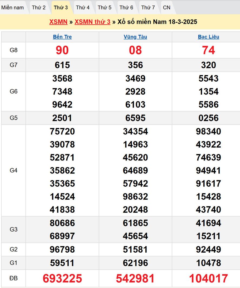Switch to the Thứ 6 tab
Screen dimensions: 240x288
tap(126, 8)
